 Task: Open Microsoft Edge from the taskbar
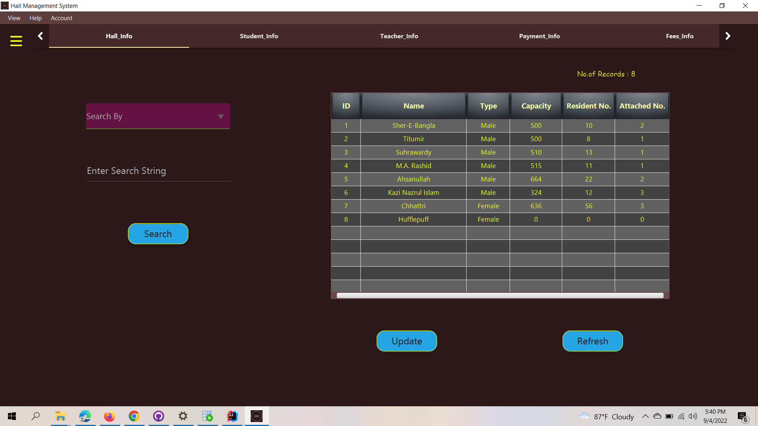coord(85,416)
